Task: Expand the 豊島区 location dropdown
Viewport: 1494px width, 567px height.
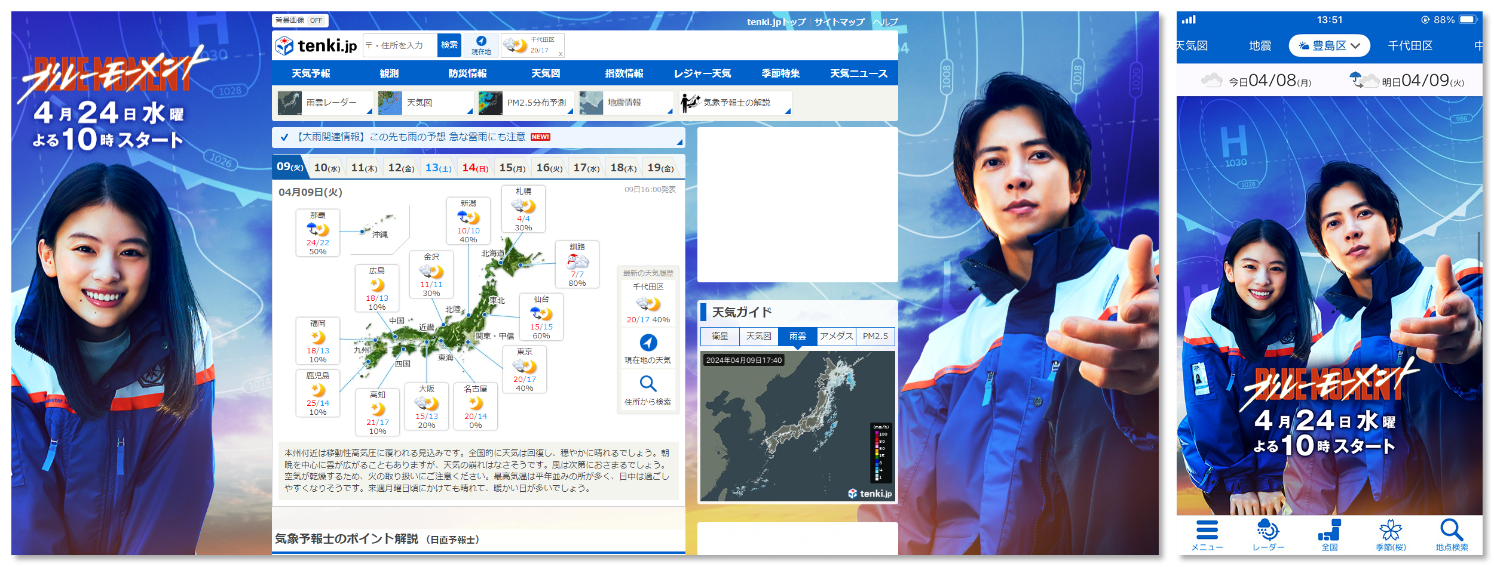Action: (1329, 45)
